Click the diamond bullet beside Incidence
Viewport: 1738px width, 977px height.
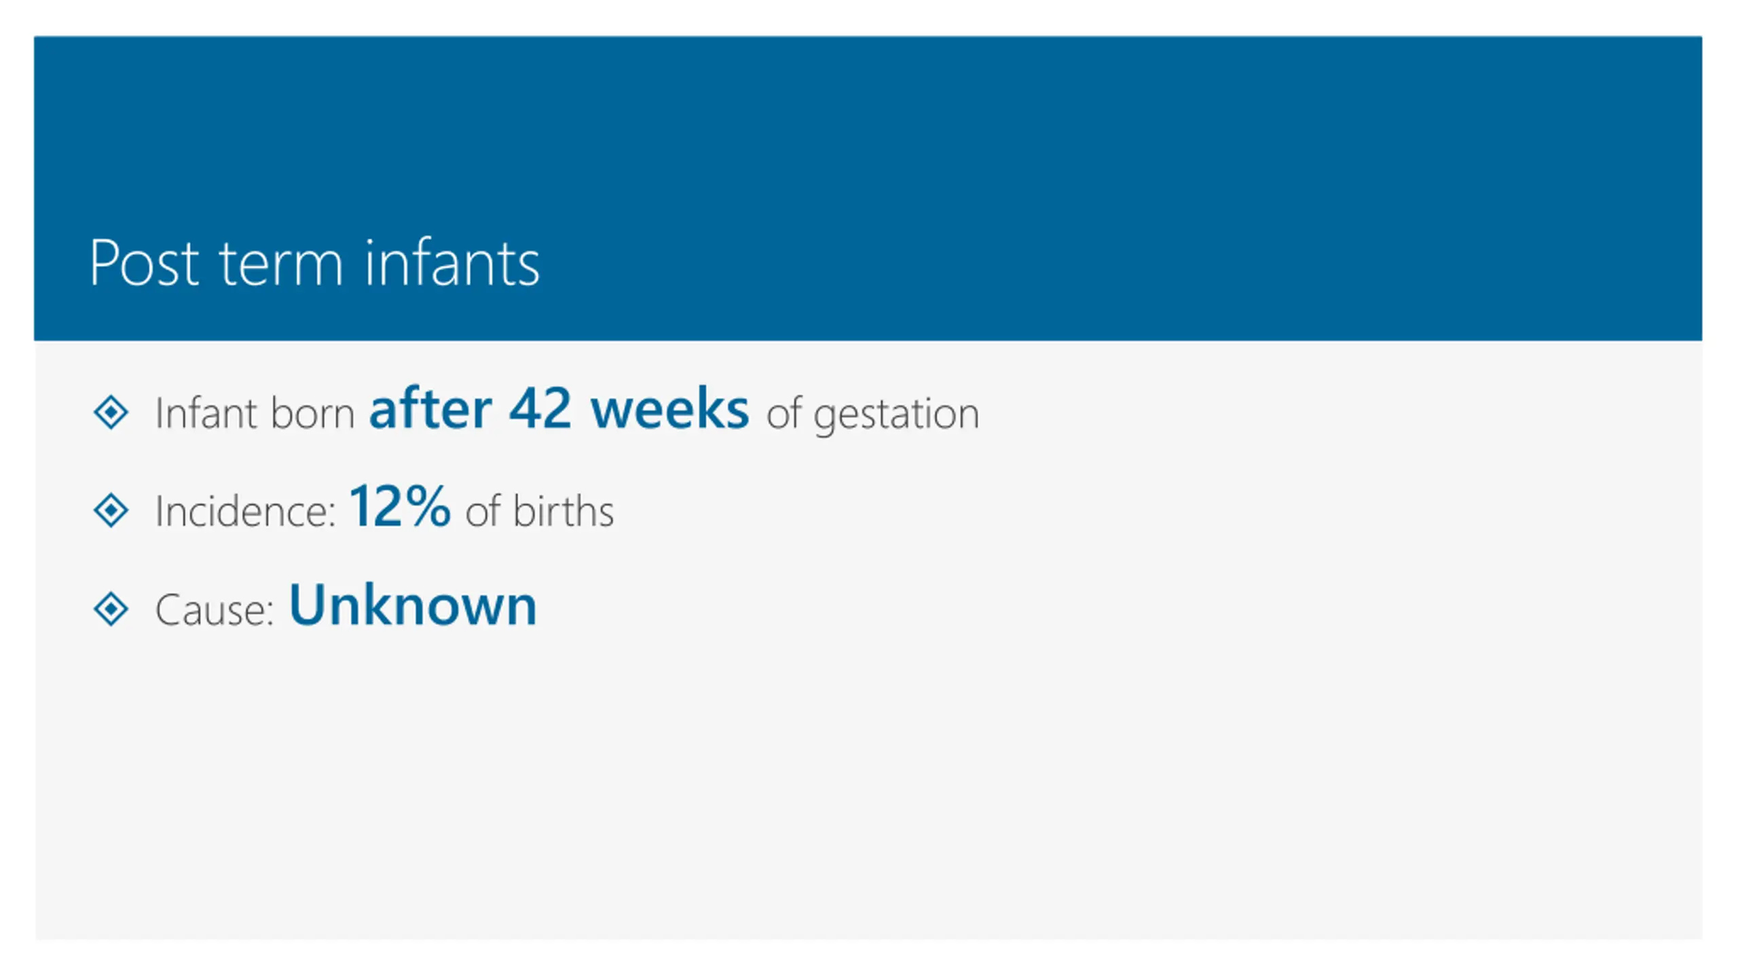111,510
